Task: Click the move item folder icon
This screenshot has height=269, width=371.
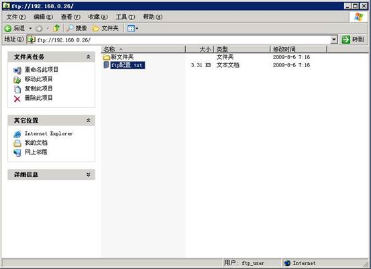Action: click(17, 80)
